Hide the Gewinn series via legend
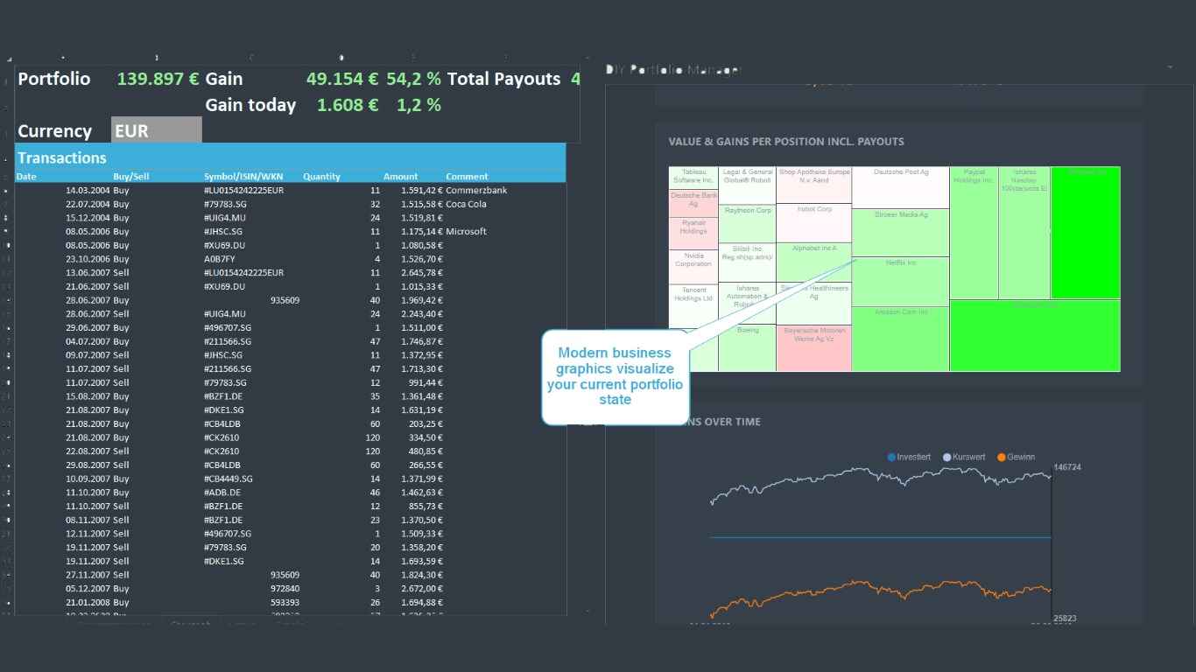 coord(1002,457)
